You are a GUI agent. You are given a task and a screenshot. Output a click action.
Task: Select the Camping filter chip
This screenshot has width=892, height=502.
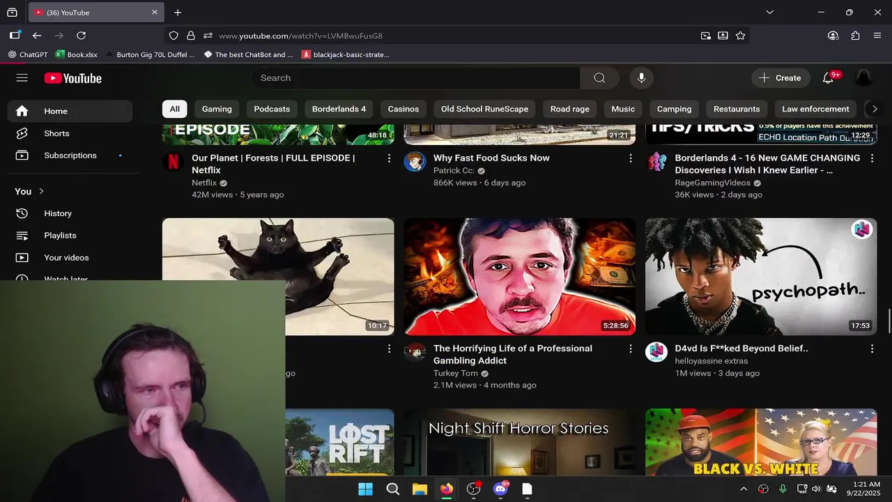(674, 109)
